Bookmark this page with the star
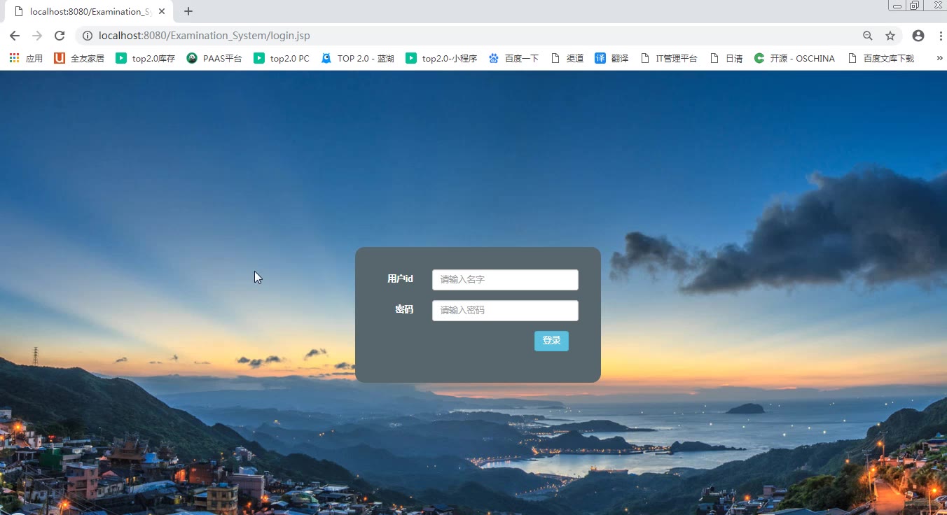 (x=890, y=36)
